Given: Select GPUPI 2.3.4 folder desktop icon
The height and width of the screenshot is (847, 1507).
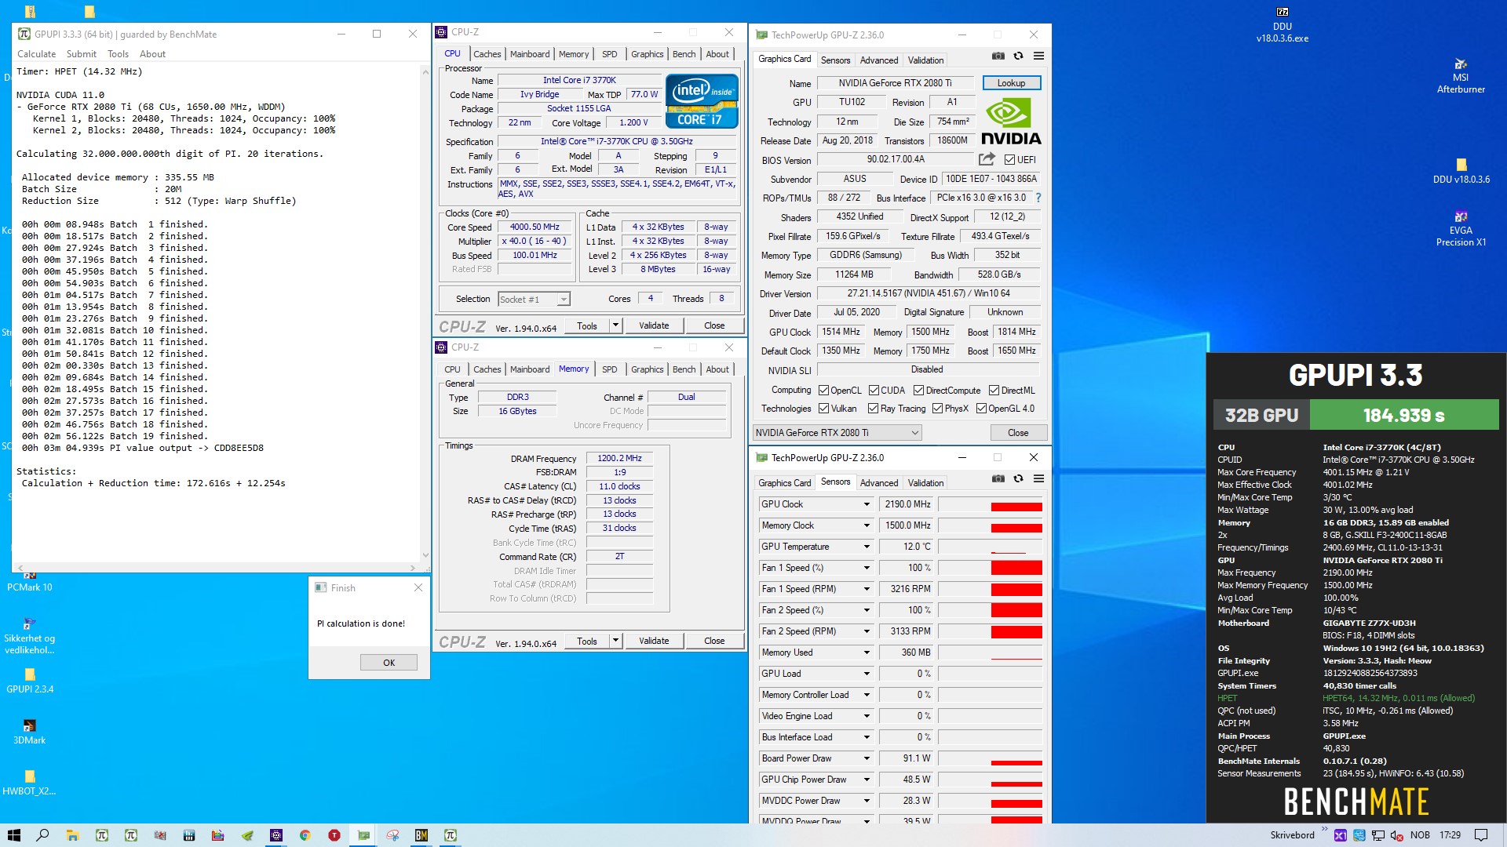Looking at the screenshot, I should tap(30, 681).
